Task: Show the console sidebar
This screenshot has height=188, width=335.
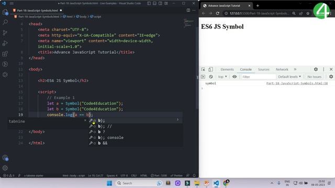Action: pos(203,77)
